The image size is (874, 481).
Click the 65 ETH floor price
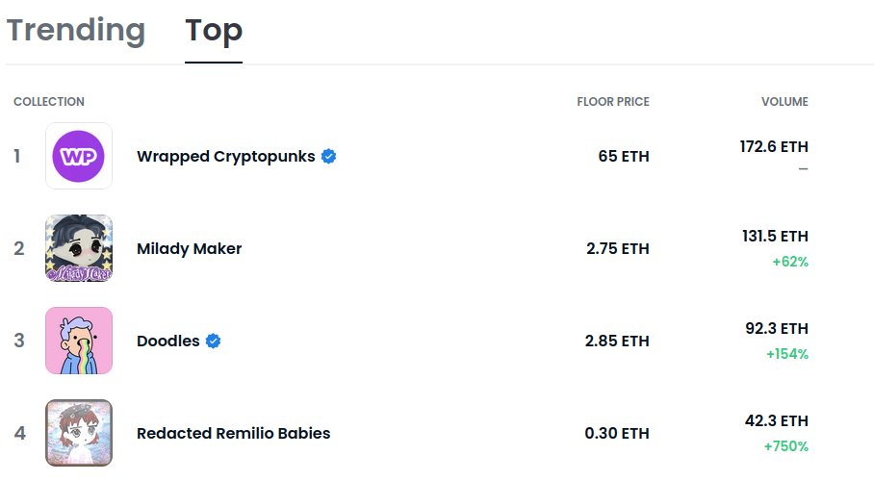pyautogui.click(x=624, y=156)
